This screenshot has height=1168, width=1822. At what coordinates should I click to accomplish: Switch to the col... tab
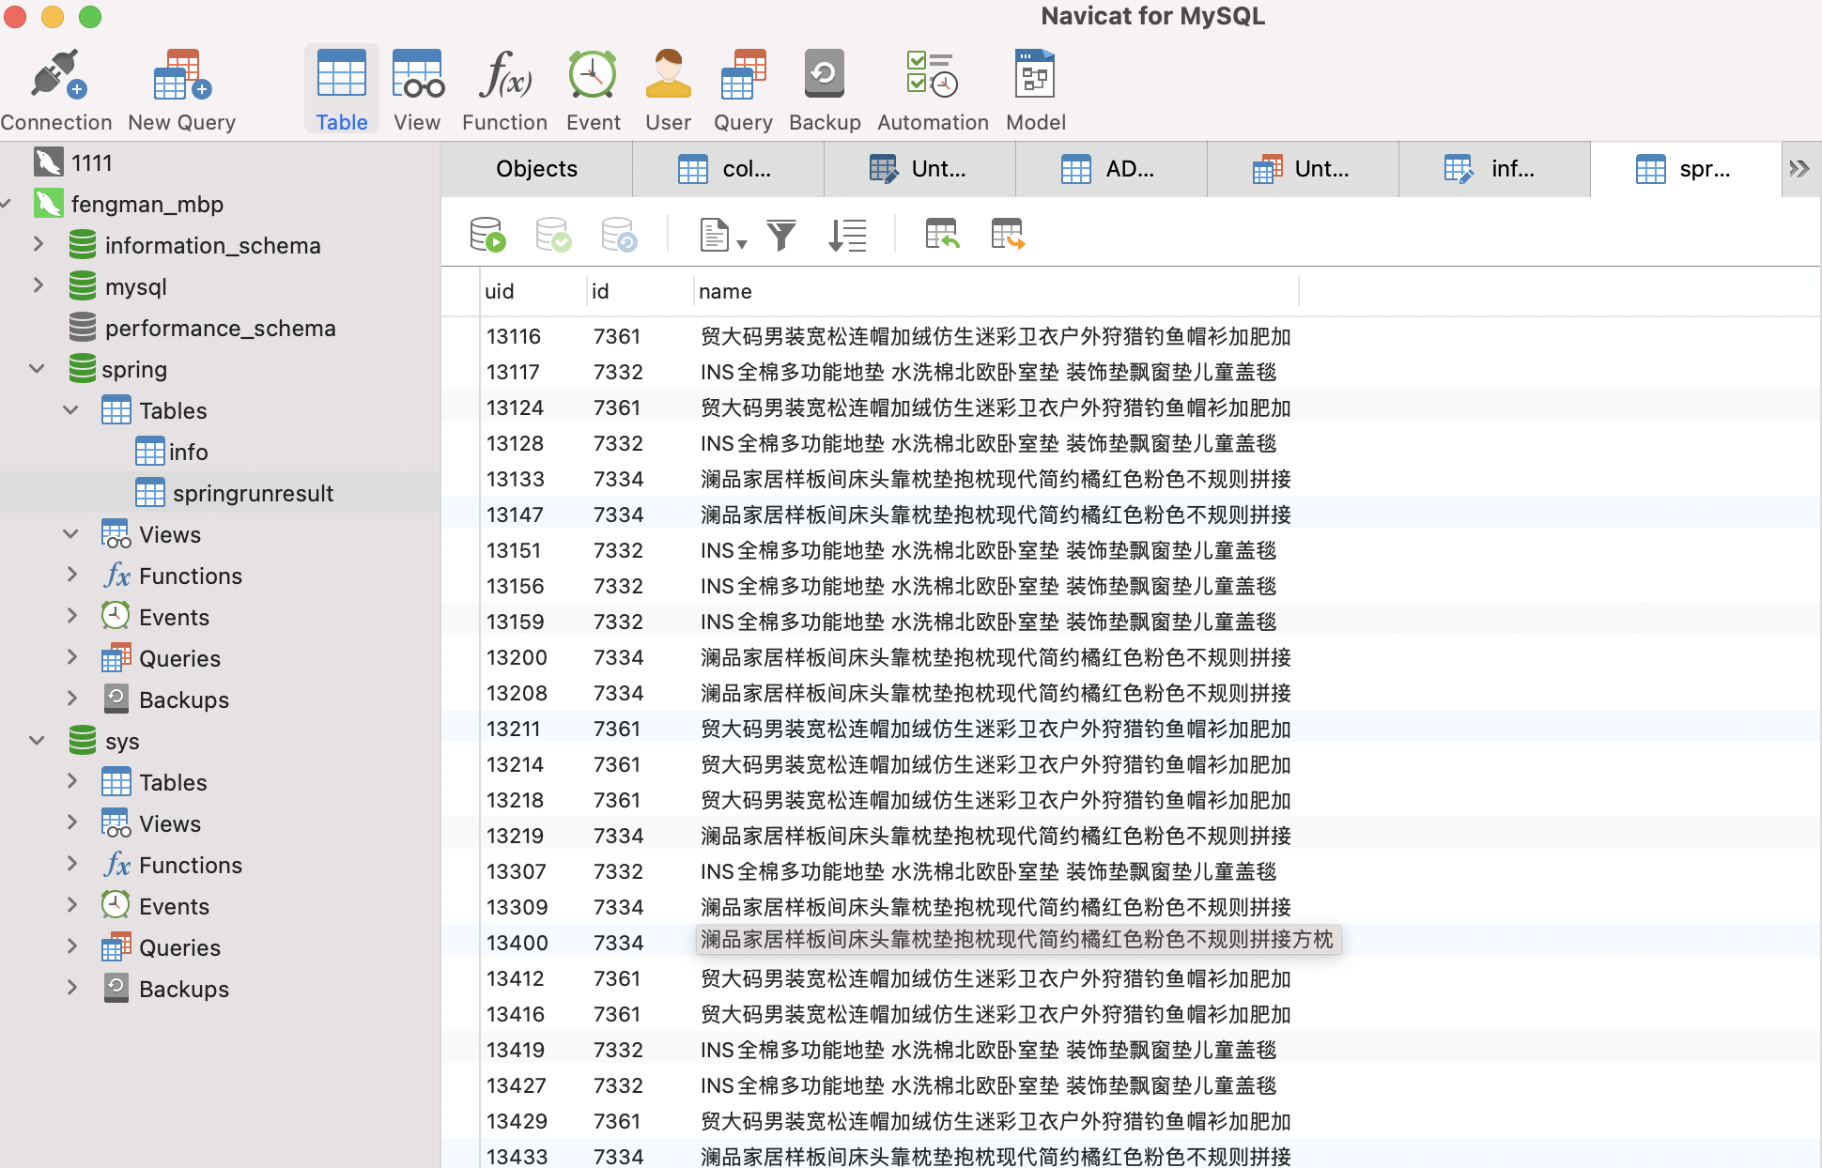point(728,169)
